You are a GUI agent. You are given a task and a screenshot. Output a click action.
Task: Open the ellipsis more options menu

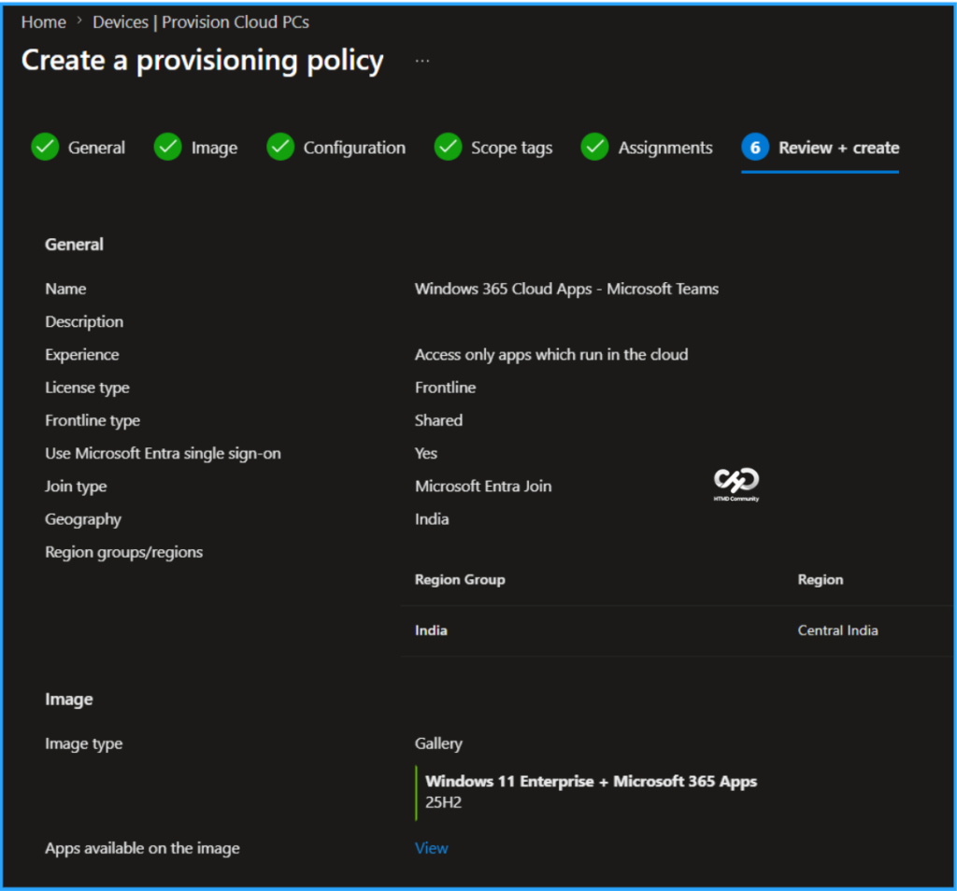tap(422, 61)
